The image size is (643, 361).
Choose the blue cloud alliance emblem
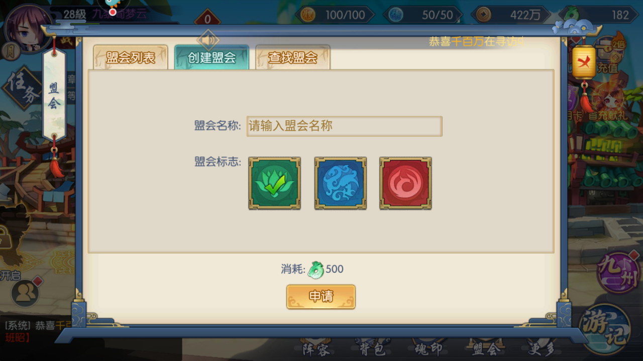tap(340, 183)
